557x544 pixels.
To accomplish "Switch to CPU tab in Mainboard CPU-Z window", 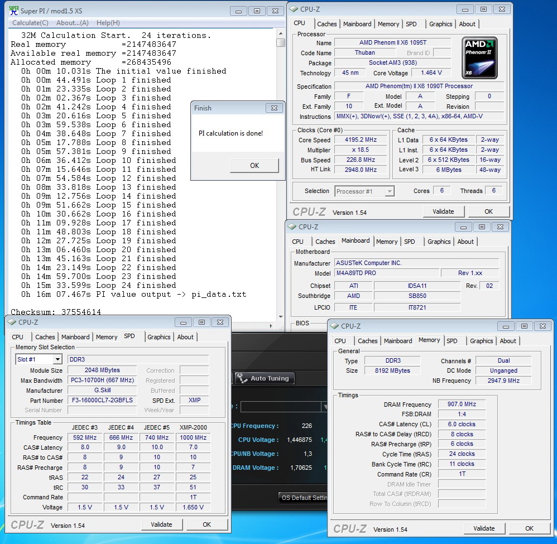I will point(297,242).
